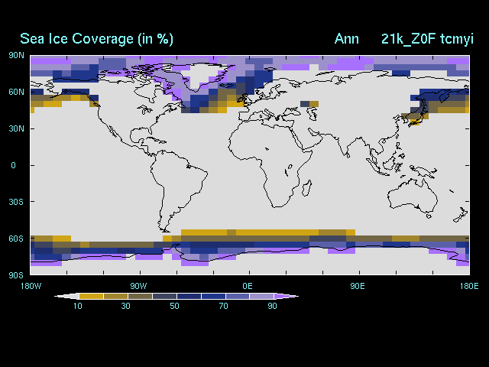The image size is (489, 367).
Task: Click the 180W longitude axis label
Action: coord(31,286)
